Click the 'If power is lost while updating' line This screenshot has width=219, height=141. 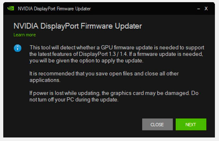click(114, 93)
